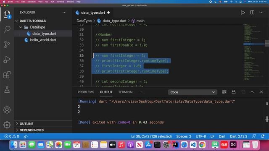Open the Manage gear icon
The width and height of the screenshot is (269, 151).
point(7,125)
